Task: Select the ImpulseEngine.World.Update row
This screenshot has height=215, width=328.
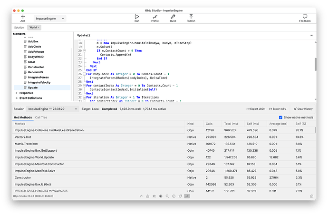Action: tap(164, 157)
